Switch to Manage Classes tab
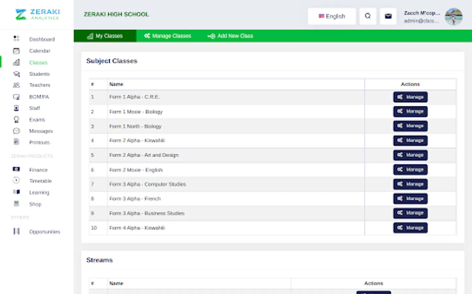The image size is (472, 294). pos(168,36)
